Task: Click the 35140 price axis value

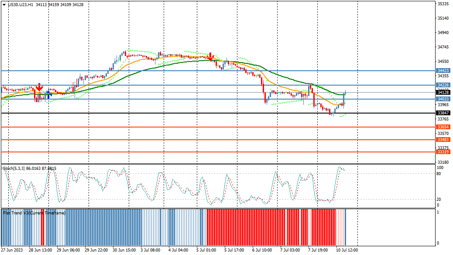Action: [x=443, y=18]
